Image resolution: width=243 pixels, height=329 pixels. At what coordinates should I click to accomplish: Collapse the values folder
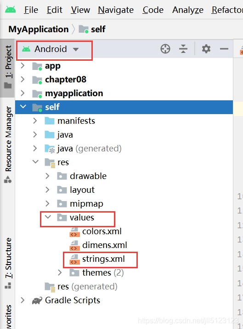coord(48,217)
